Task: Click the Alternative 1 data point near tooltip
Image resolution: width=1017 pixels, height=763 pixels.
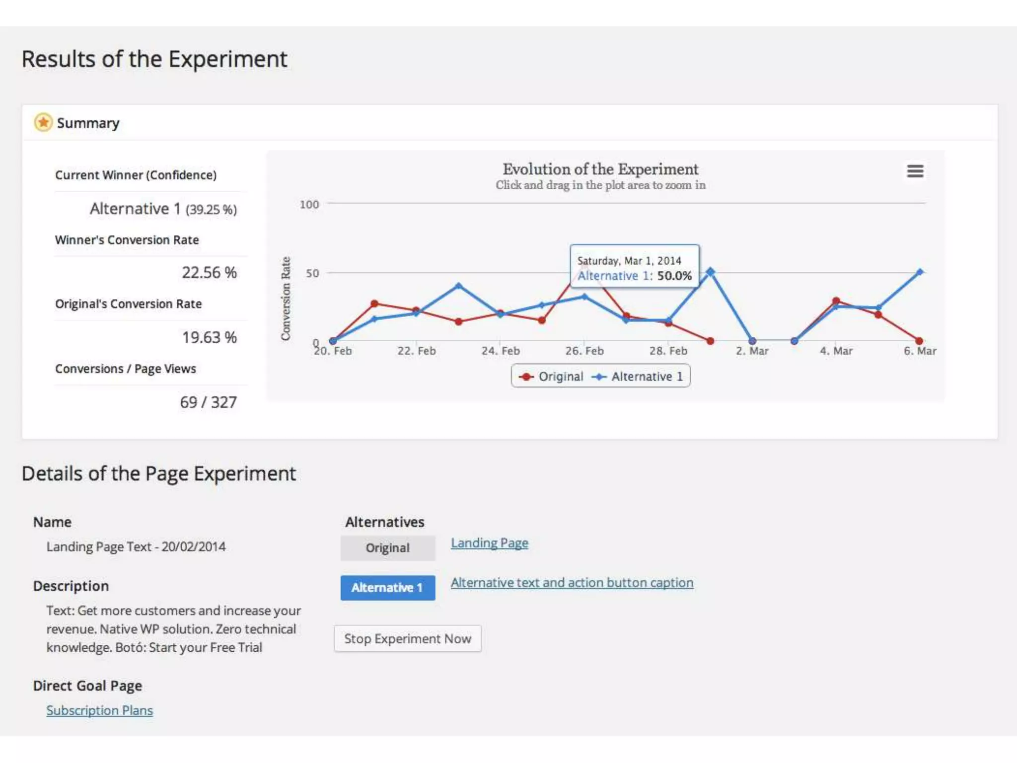Action: (x=710, y=272)
